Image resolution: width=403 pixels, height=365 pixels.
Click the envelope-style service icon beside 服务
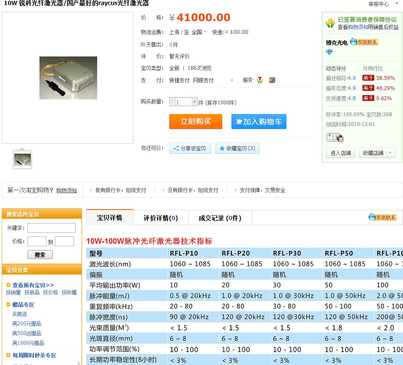272,80
